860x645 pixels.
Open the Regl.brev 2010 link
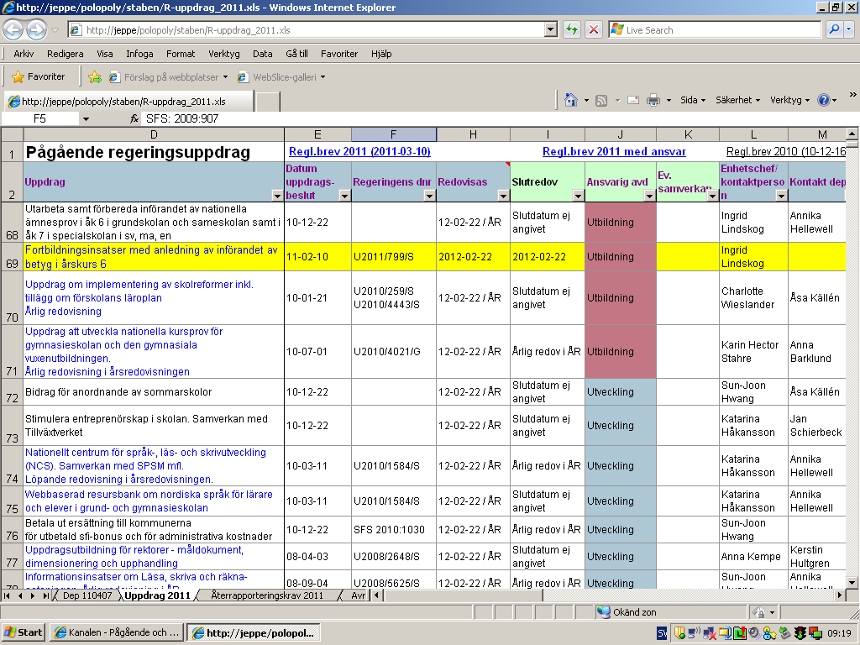(x=785, y=151)
